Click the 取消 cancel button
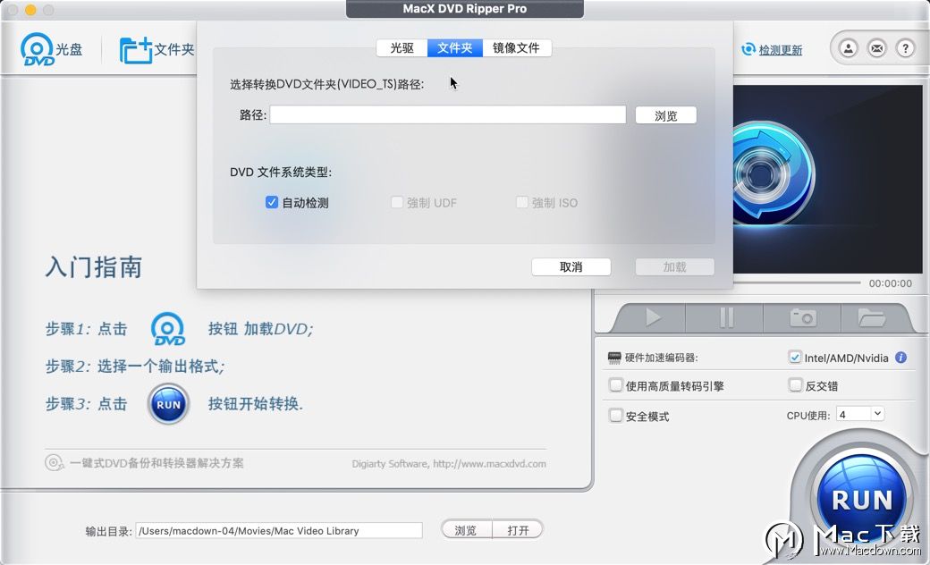The image size is (930, 565). click(x=571, y=266)
